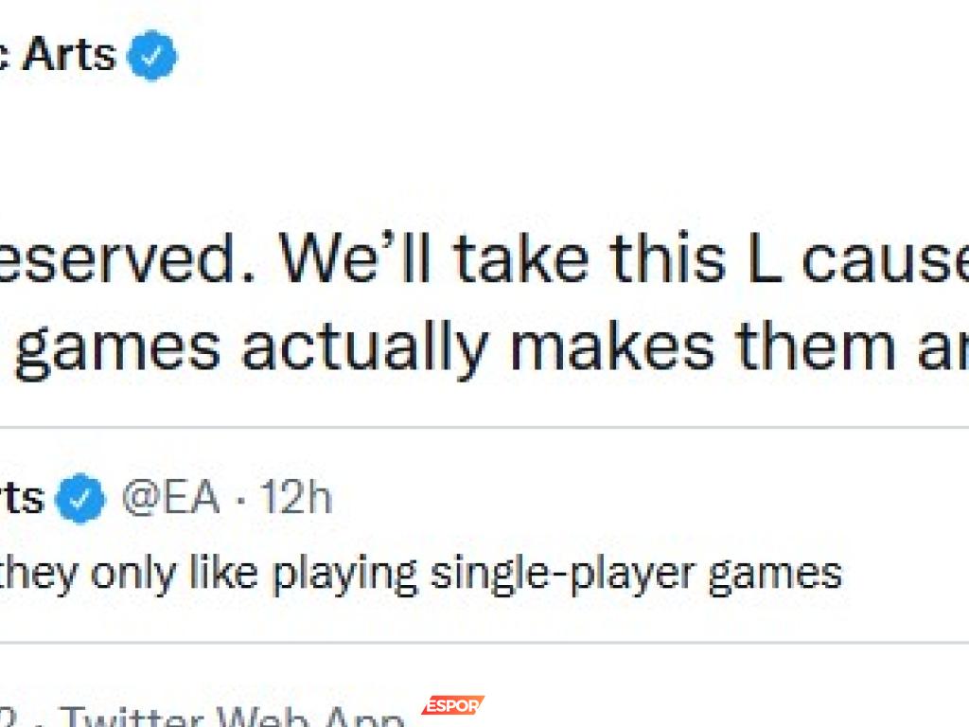Click the blue verified badge beside Arts

[x=151, y=57]
